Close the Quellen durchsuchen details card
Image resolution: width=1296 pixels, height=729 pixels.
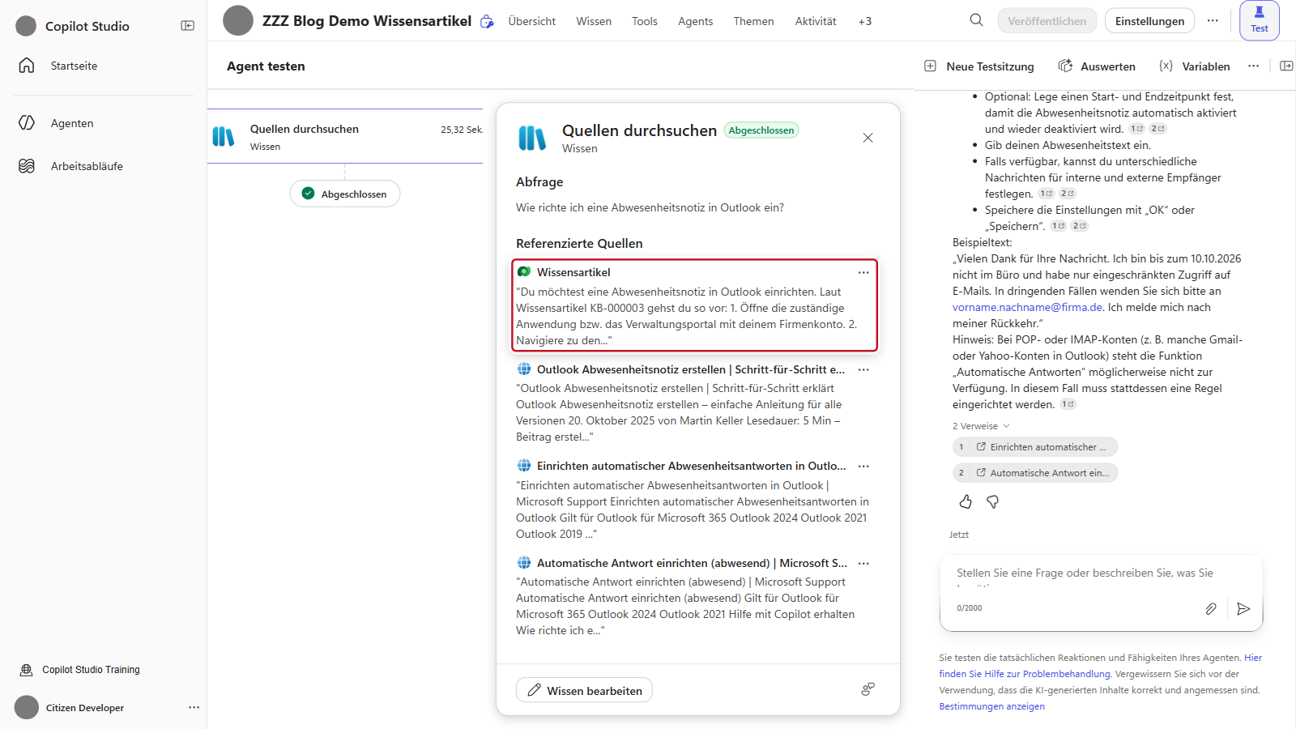[x=868, y=138]
